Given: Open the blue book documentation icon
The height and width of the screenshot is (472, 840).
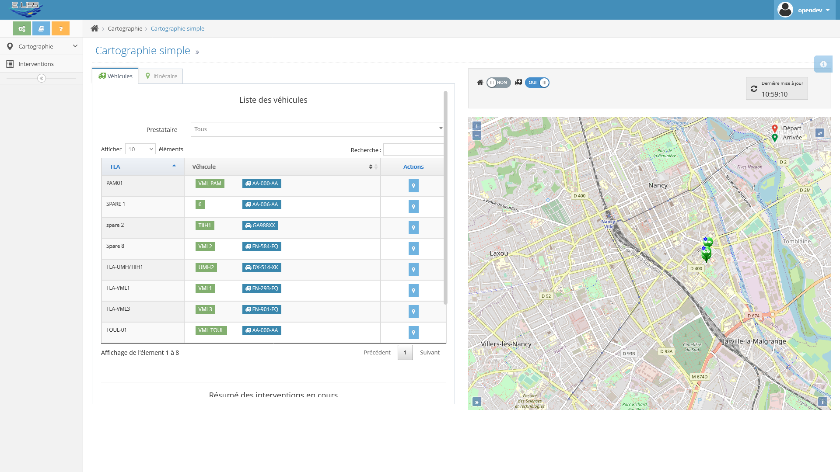Looking at the screenshot, I should tap(41, 29).
